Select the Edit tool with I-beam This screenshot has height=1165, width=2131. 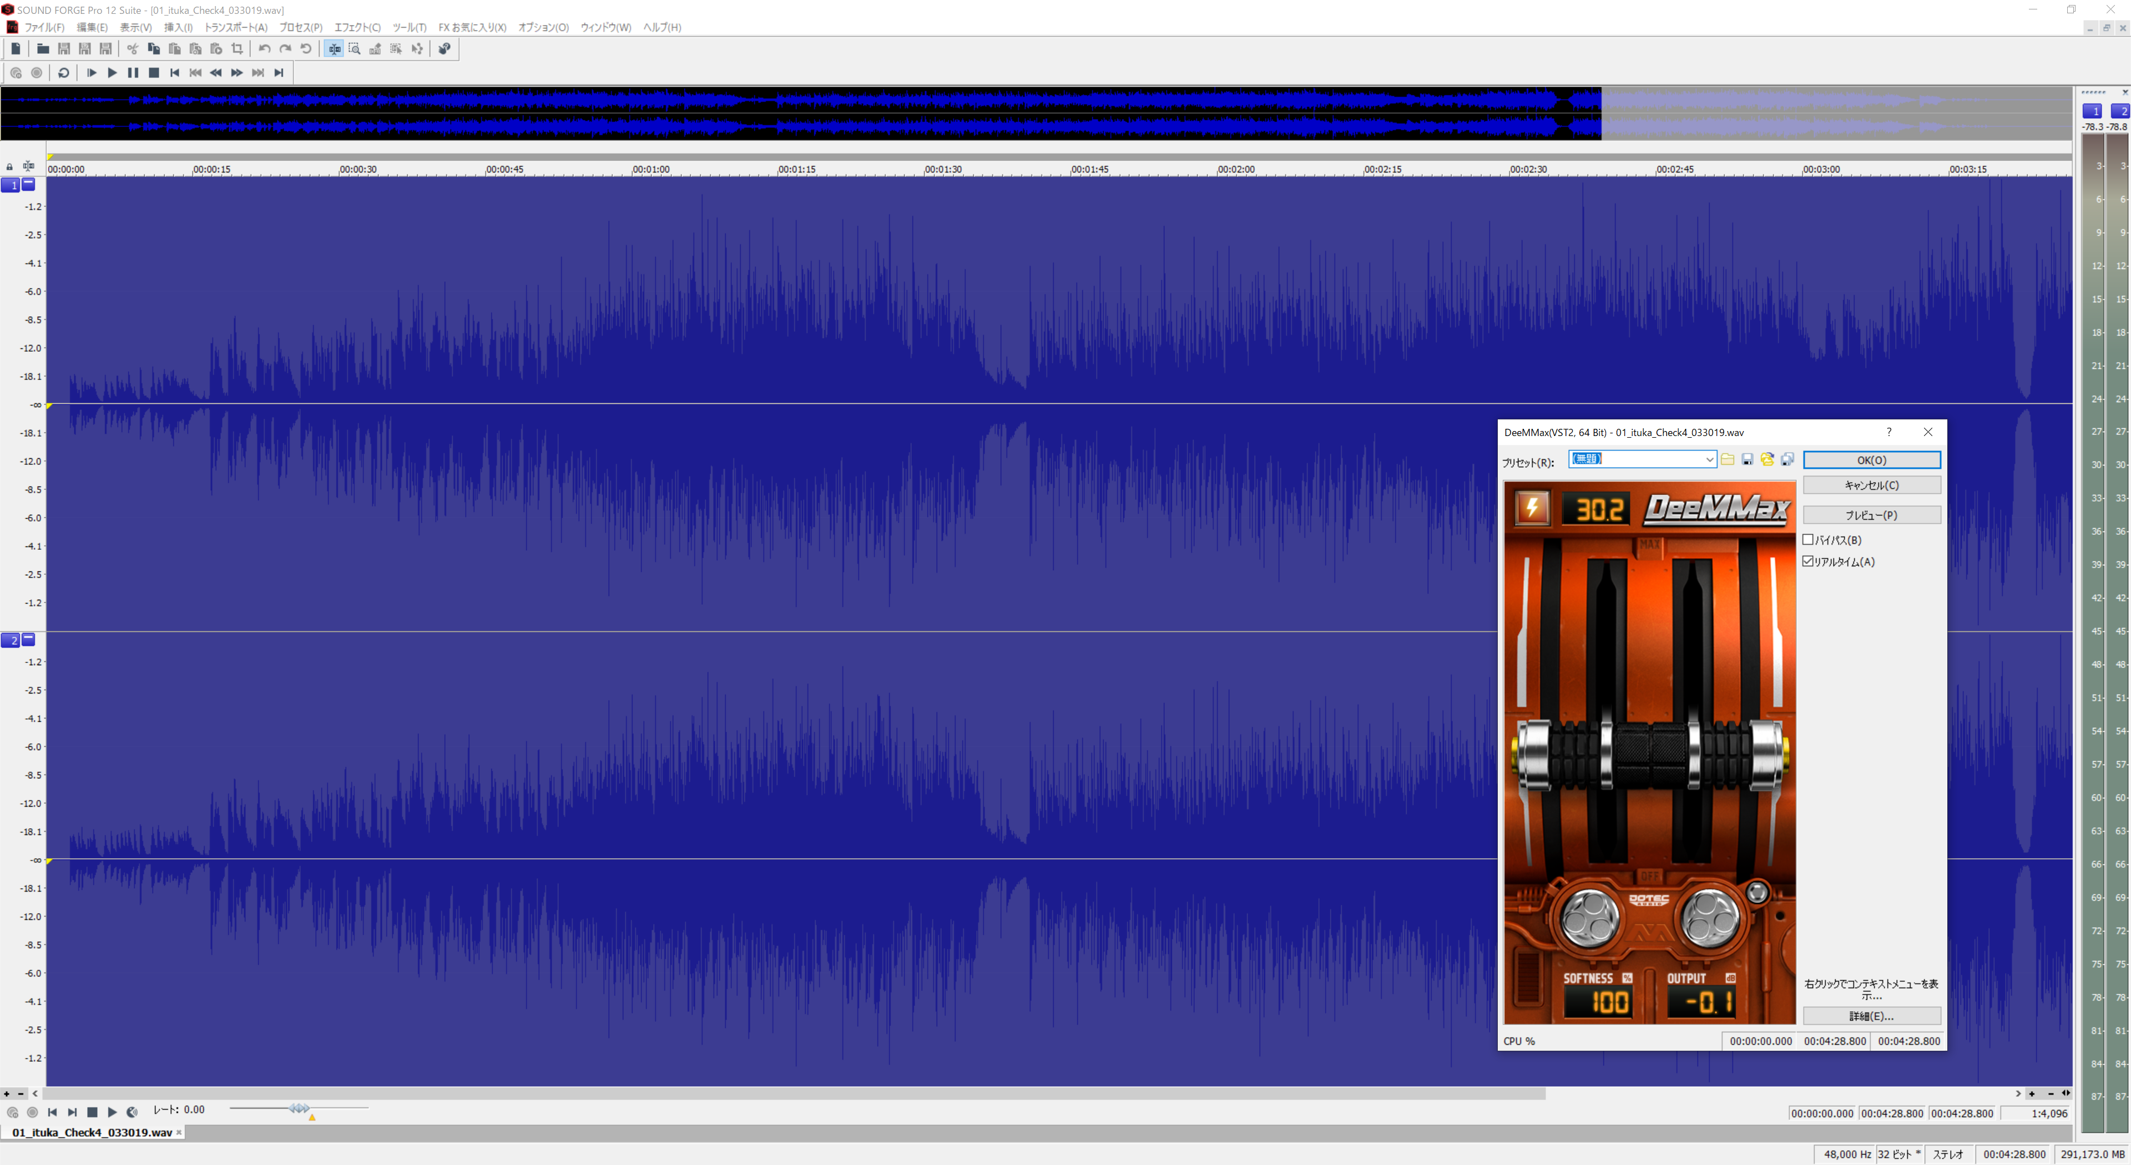click(x=334, y=49)
